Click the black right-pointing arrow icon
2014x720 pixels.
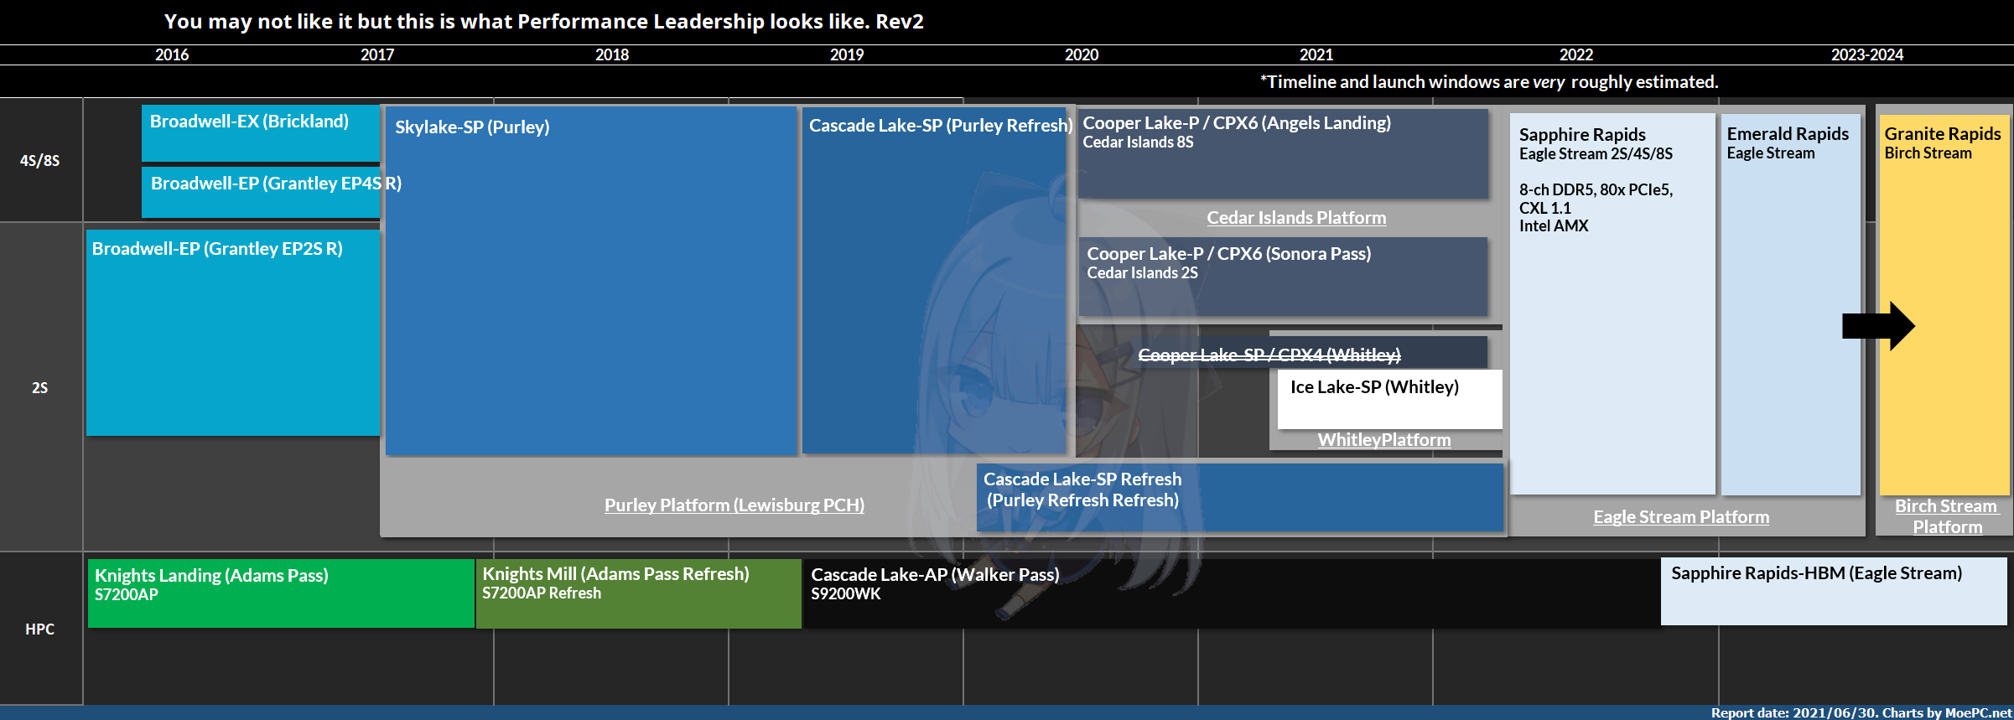[1878, 325]
